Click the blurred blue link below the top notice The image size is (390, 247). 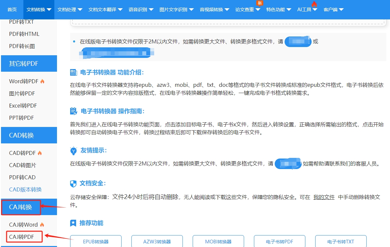(117, 53)
